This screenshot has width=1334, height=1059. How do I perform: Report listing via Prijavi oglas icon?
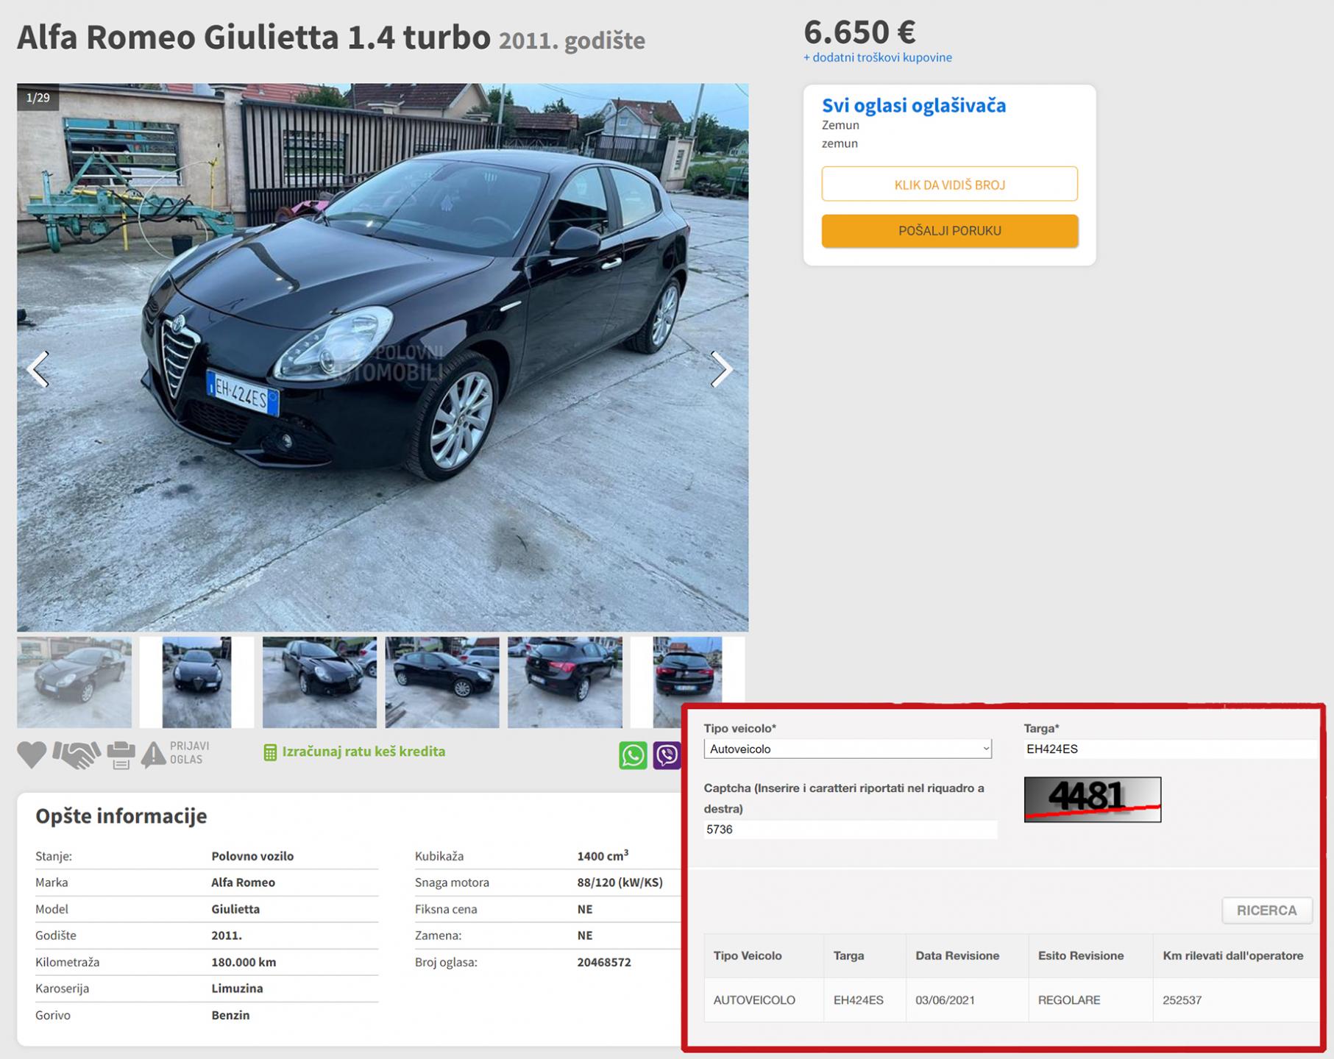coord(154,755)
